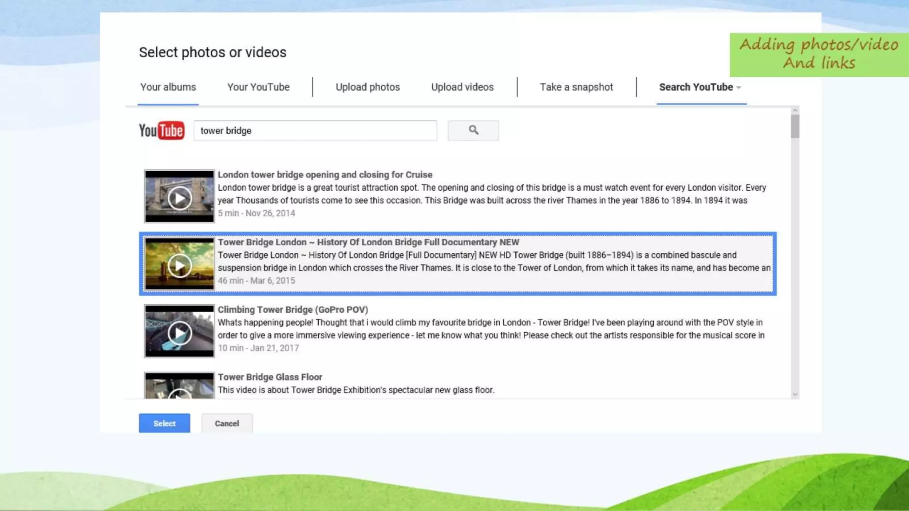Open the Upload videos tab
The height and width of the screenshot is (511, 909).
462,87
